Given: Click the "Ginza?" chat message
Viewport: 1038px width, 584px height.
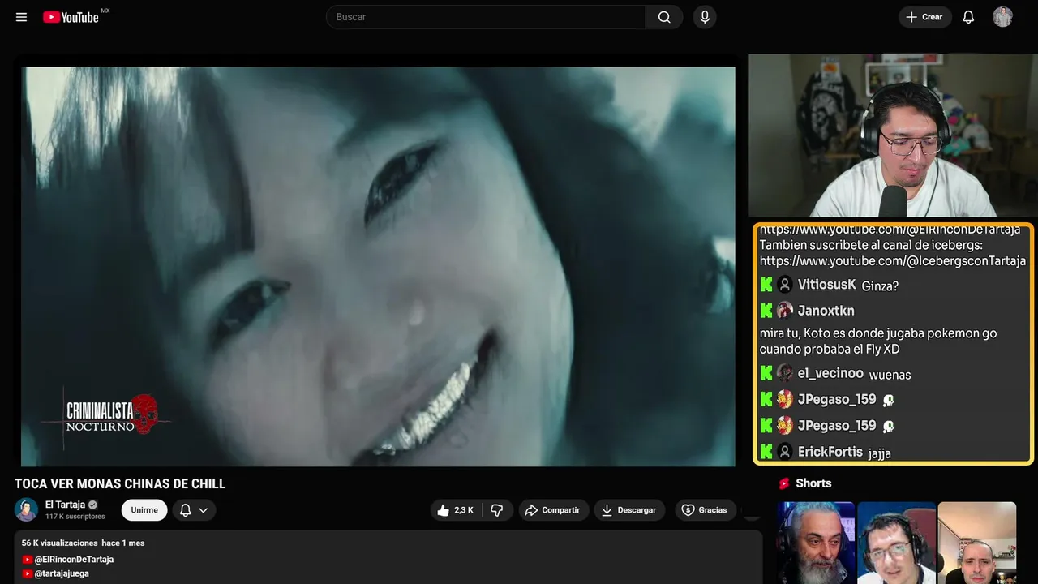Looking at the screenshot, I should (x=880, y=286).
